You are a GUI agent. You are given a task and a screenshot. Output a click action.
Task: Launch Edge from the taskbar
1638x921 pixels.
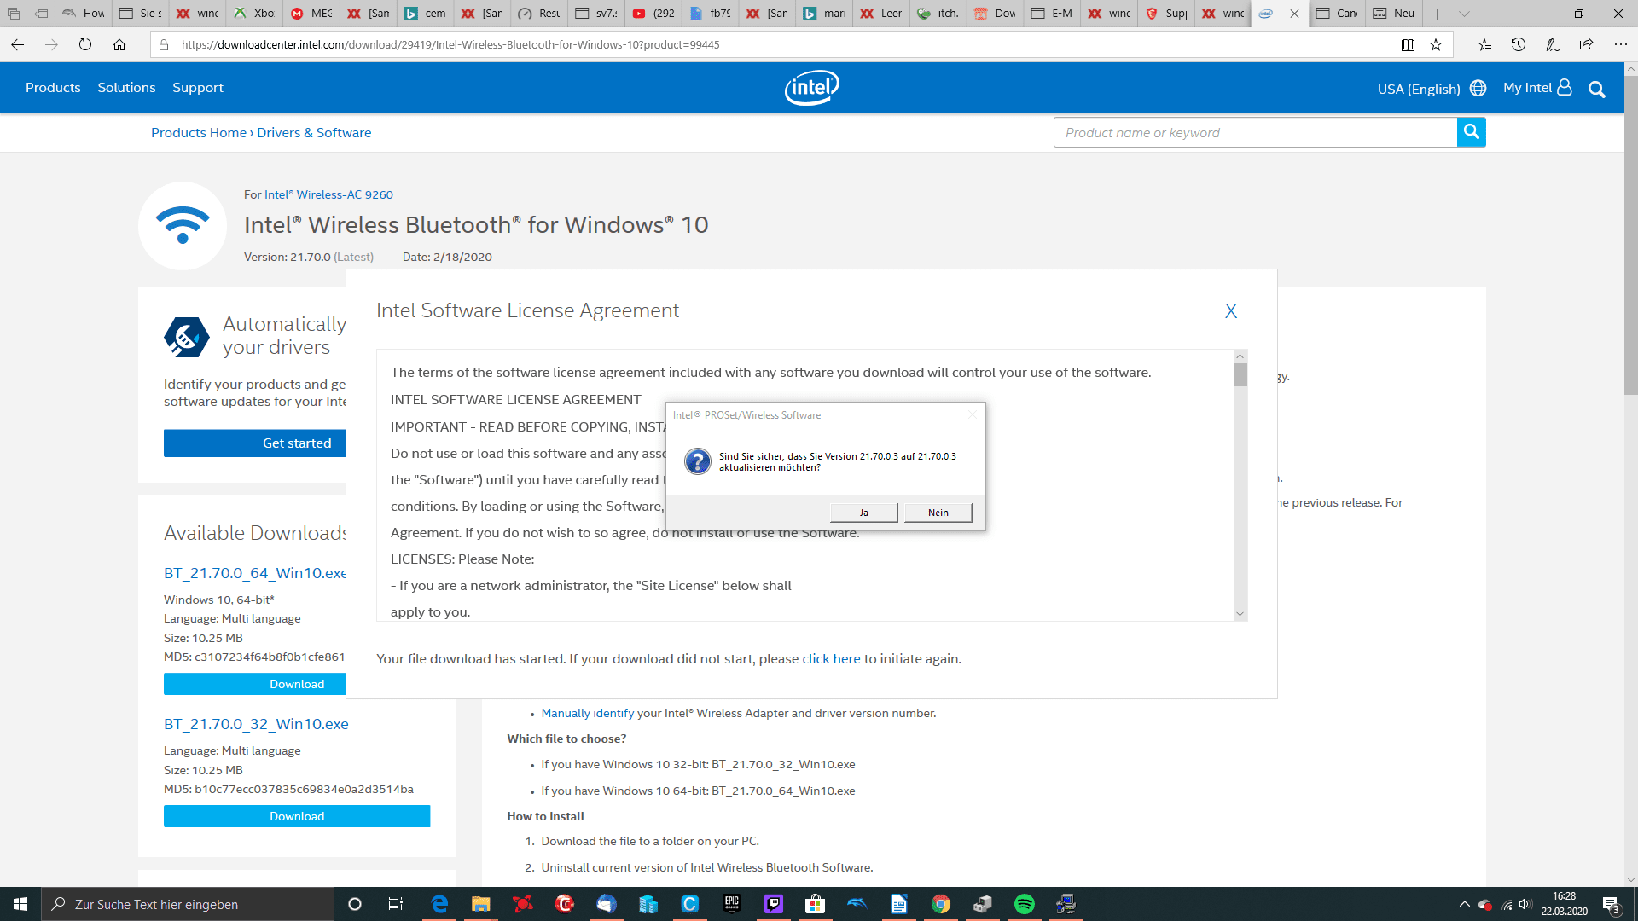coord(439,904)
